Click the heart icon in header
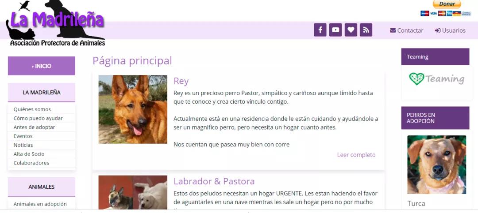Image resolution: width=478 pixels, height=213 pixels. tap(351, 30)
